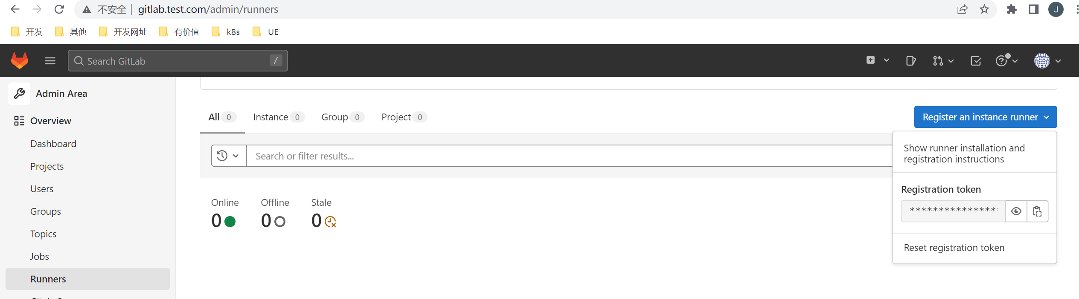Focus the Search or filter results field
The height and width of the screenshot is (299, 1079).
pos(570,156)
